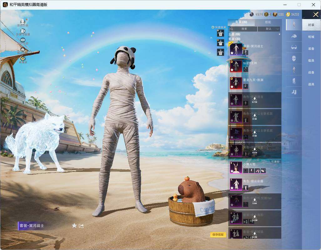Select the 套装-冥河战士 outfit thumbnail
The width and height of the screenshot is (321, 250).
pyautogui.click(x=236, y=49)
